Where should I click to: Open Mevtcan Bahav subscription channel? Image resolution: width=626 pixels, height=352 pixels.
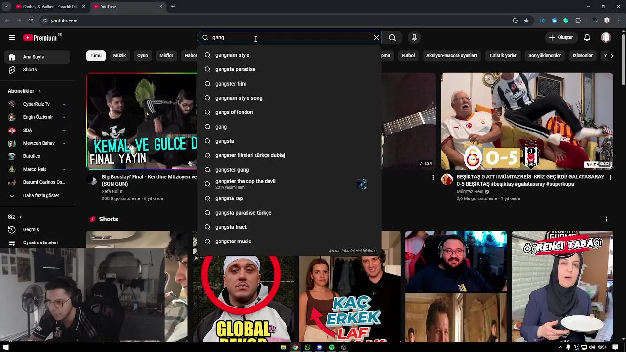tap(38, 143)
